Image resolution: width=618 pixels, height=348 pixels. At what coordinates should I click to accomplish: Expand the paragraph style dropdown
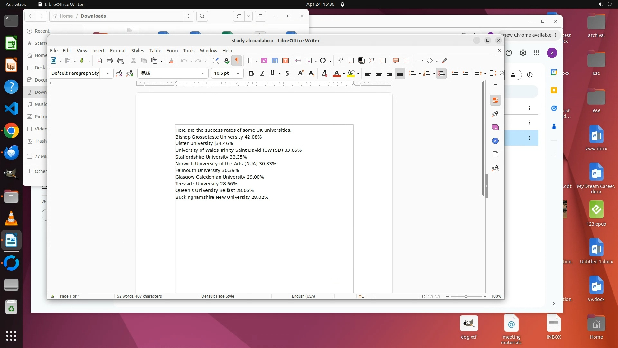pyautogui.click(x=108, y=73)
